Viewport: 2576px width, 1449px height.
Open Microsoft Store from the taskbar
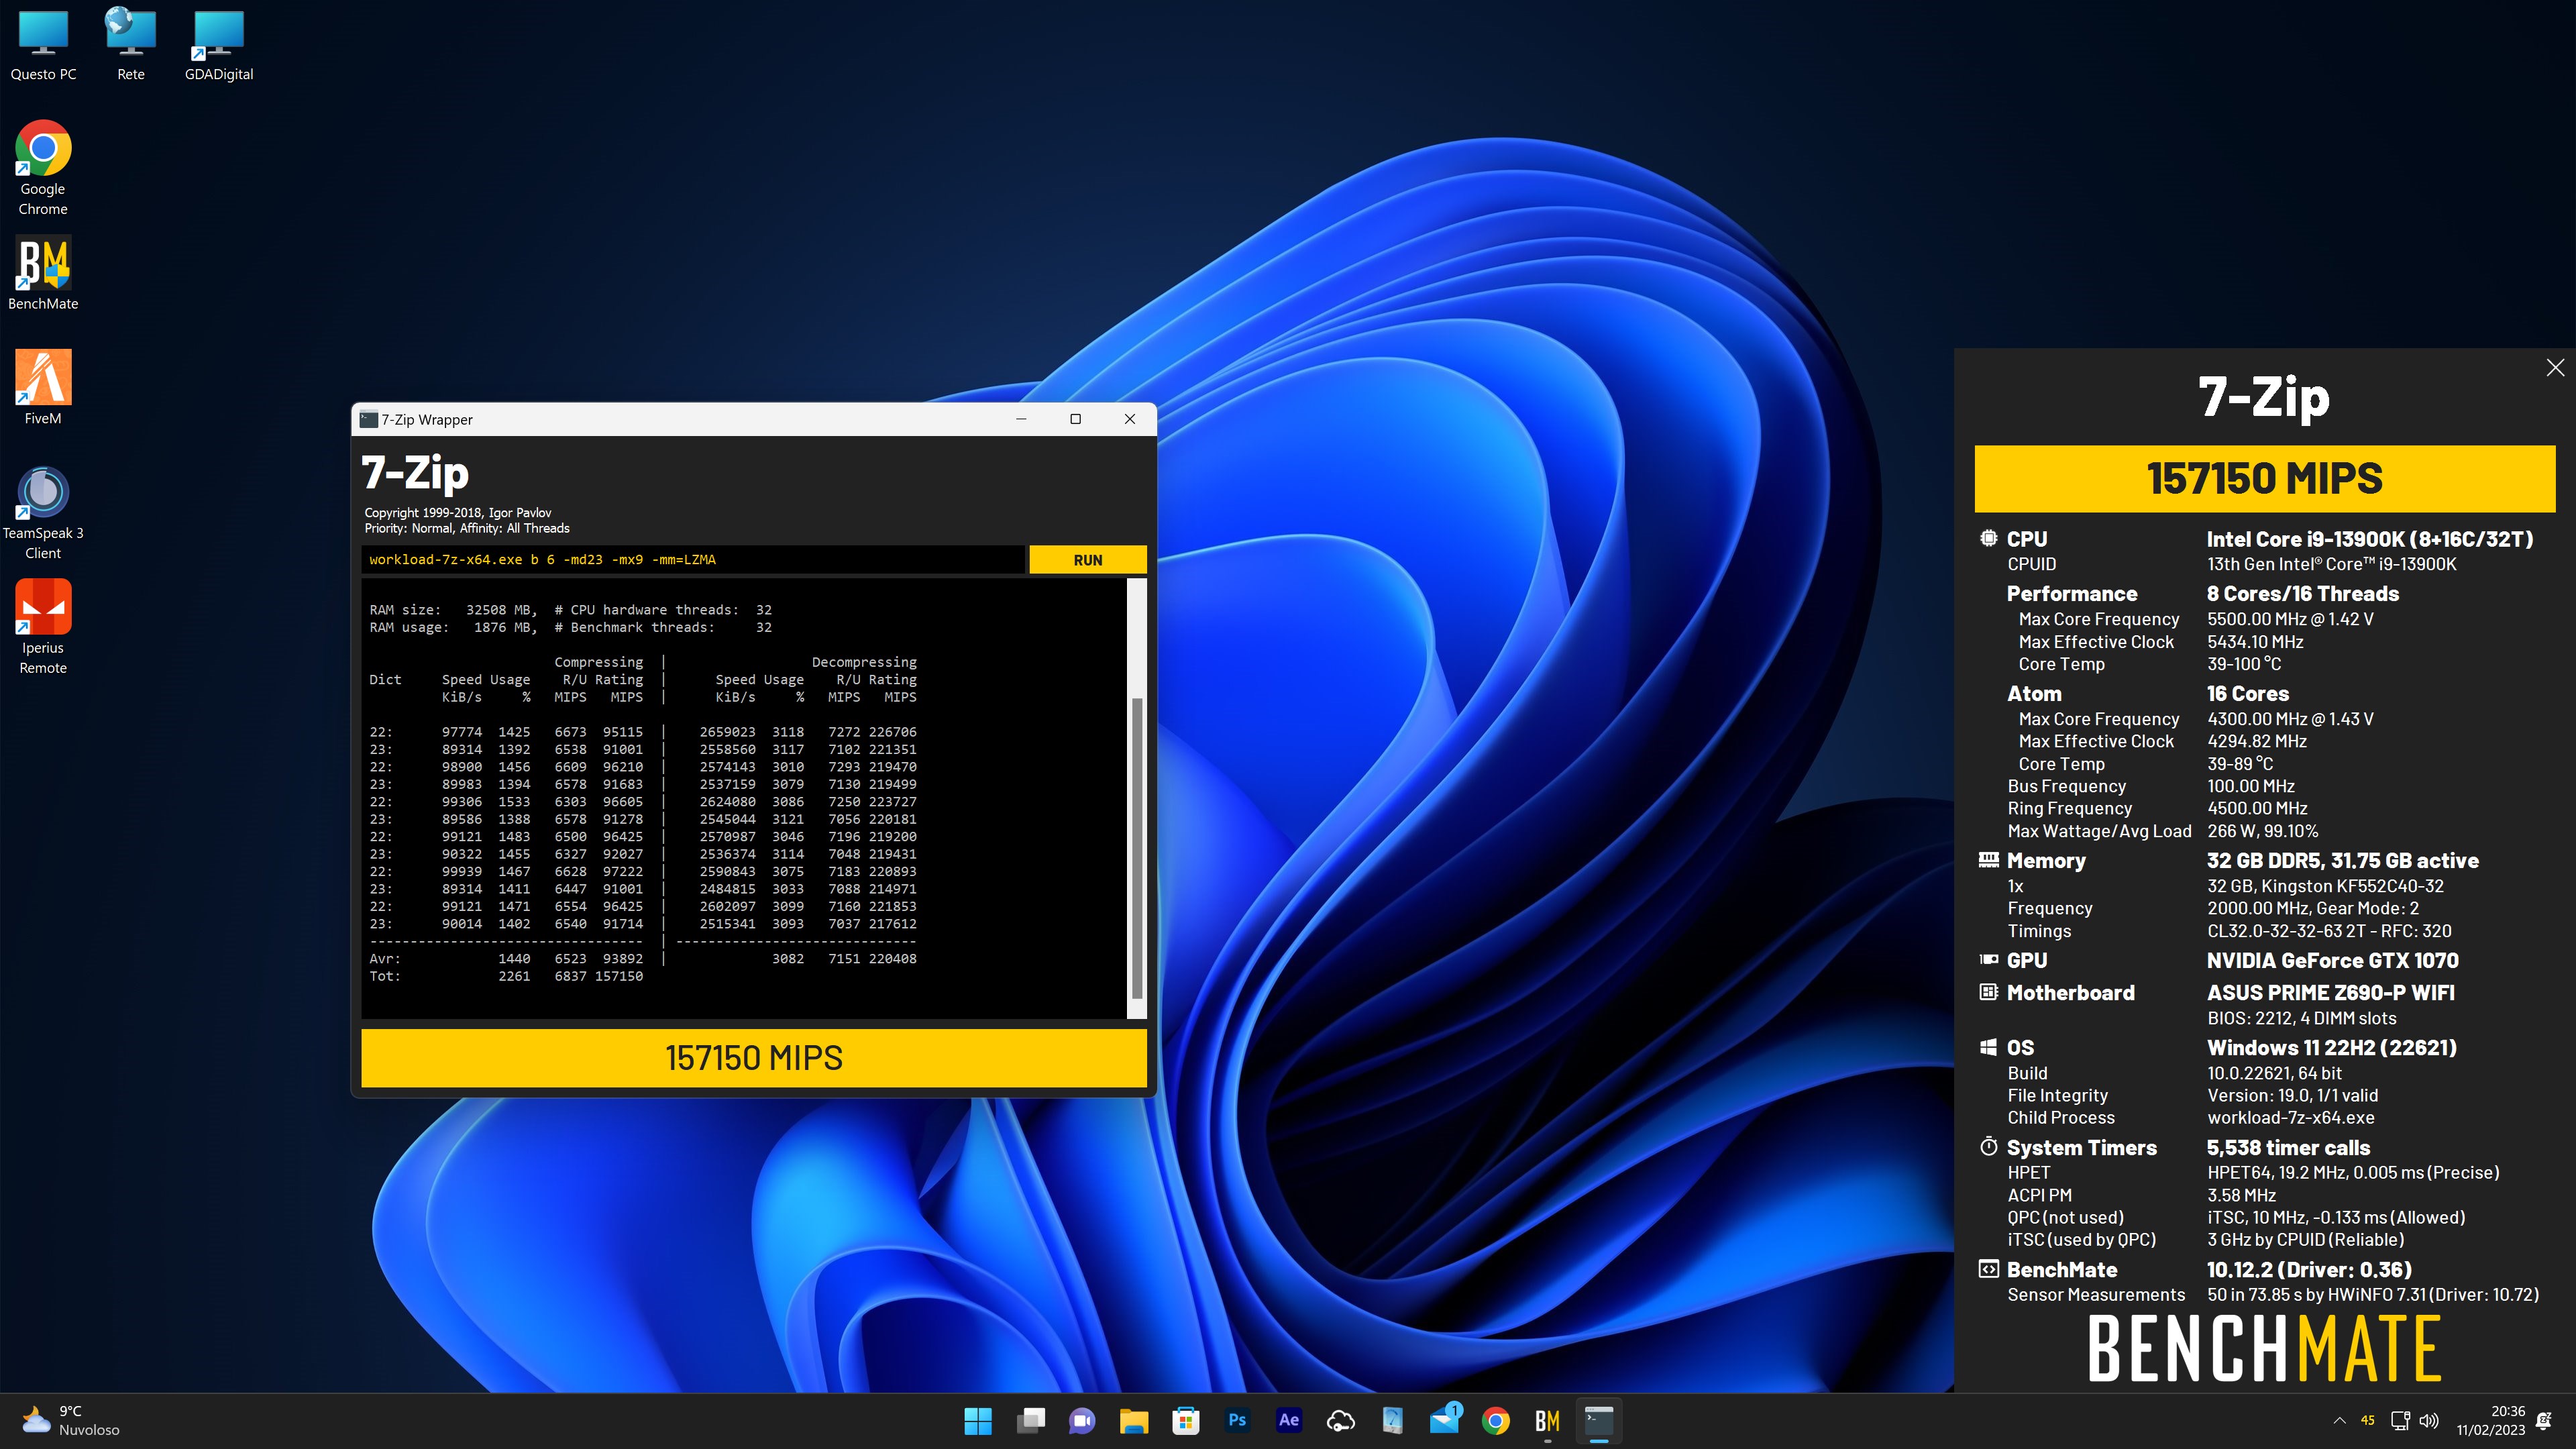(x=1185, y=1420)
